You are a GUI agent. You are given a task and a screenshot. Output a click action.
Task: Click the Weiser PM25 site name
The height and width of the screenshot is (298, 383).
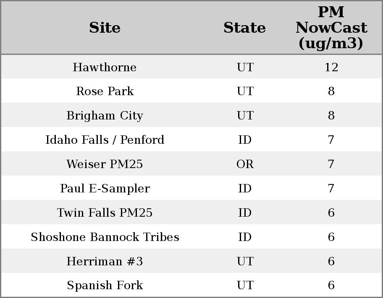point(105,164)
